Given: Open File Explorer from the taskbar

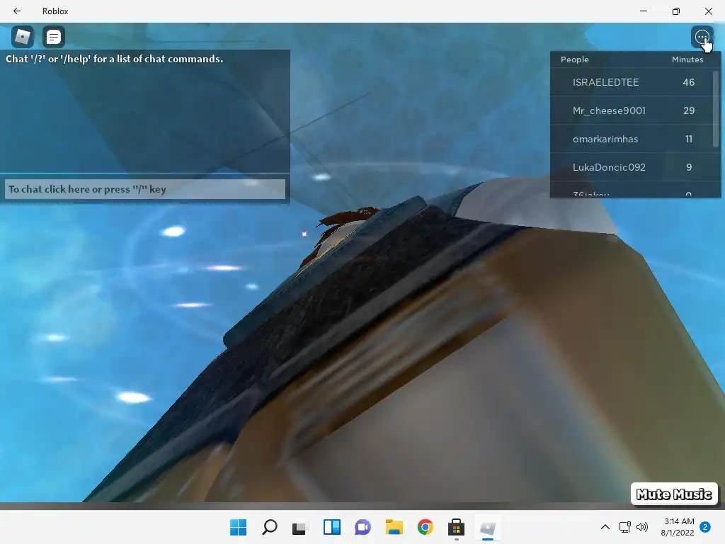Looking at the screenshot, I should pos(394,527).
